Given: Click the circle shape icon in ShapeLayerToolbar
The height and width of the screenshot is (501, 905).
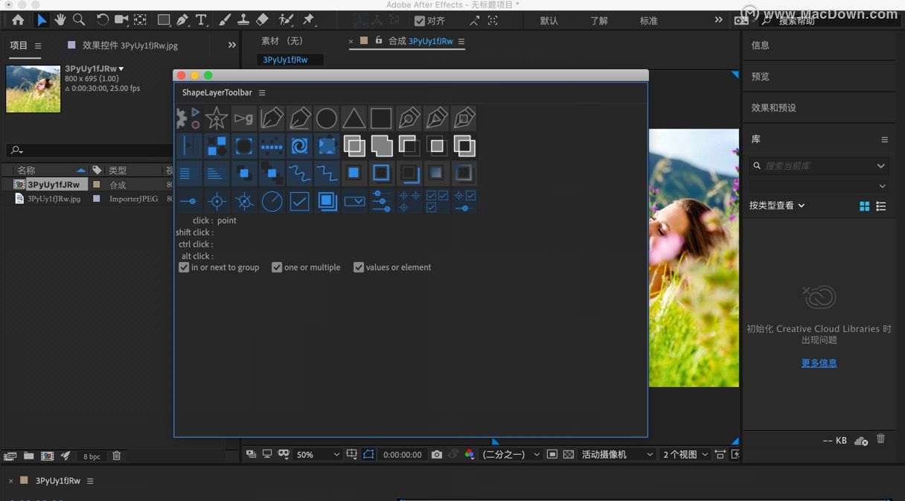Looking at the screenshot, I should [327, 118].
